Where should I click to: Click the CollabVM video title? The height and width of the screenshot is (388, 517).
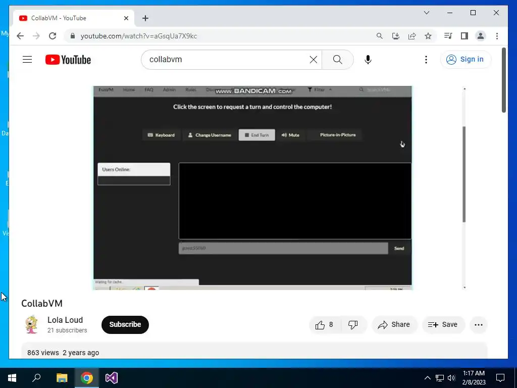[x=42, y=304]
